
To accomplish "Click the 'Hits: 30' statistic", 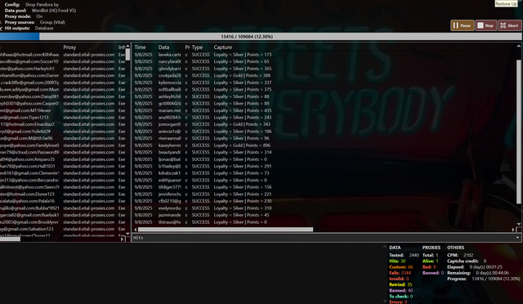I will 397,261.
